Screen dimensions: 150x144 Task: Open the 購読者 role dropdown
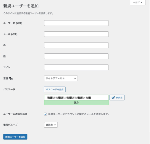click(x=51, y=125)
